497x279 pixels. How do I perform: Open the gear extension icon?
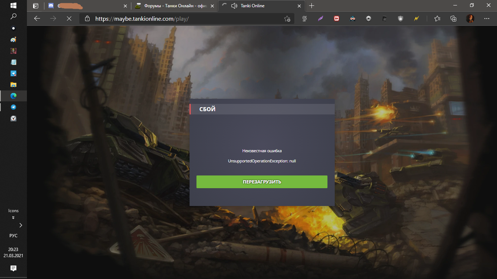point(369,19)
